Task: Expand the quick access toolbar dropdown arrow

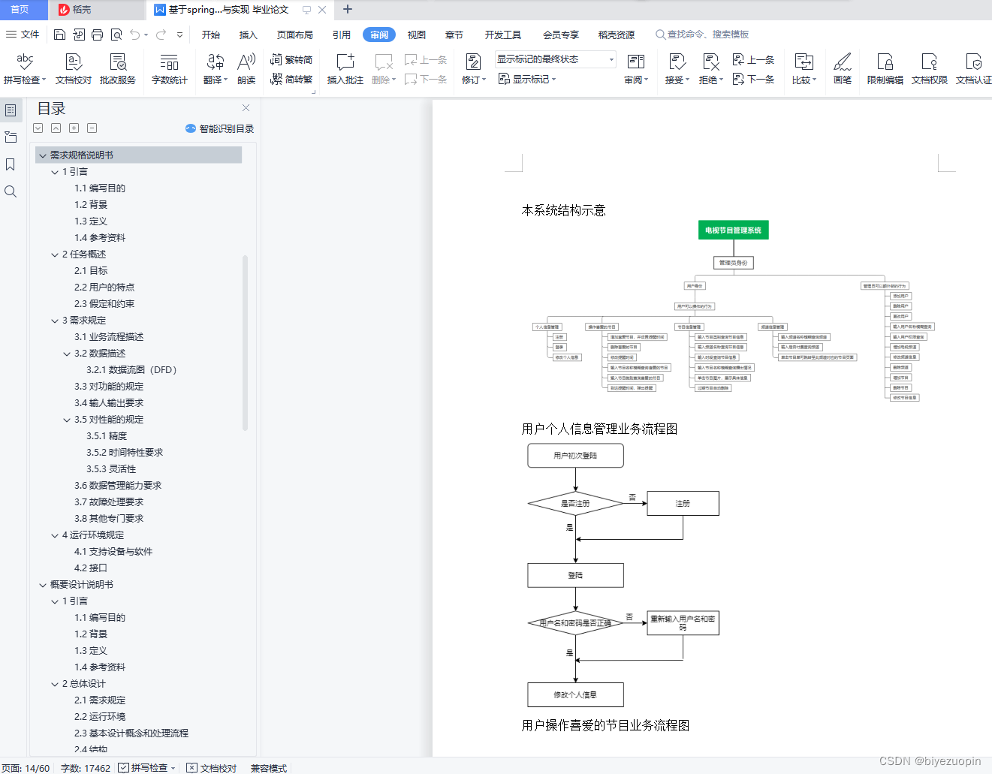Action: 179,35
